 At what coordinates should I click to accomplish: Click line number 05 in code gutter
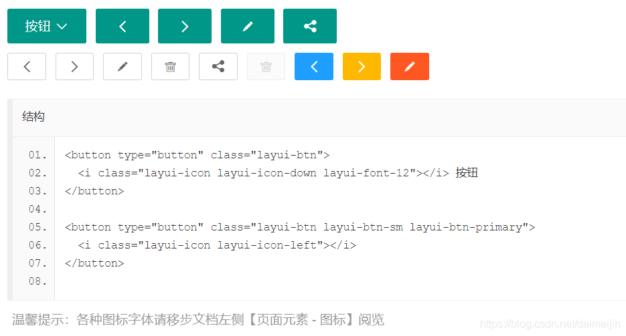(37, 227)
